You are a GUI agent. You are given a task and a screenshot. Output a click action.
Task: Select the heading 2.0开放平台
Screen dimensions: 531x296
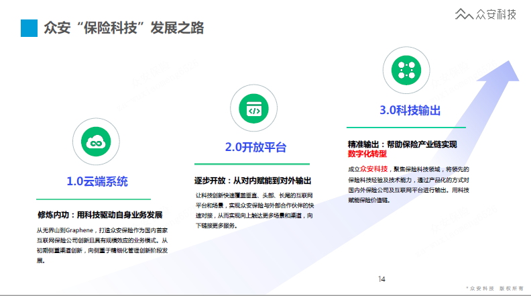pos(255,147)
